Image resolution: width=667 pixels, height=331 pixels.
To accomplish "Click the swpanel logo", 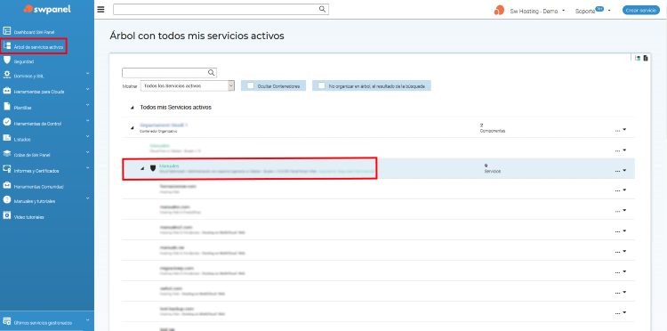I will pos(47,9).
